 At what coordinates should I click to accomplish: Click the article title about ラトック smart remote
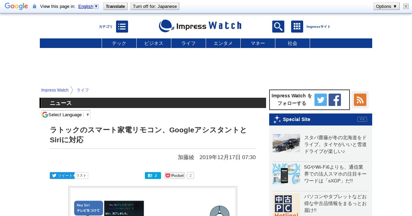(x=148, y=135)
